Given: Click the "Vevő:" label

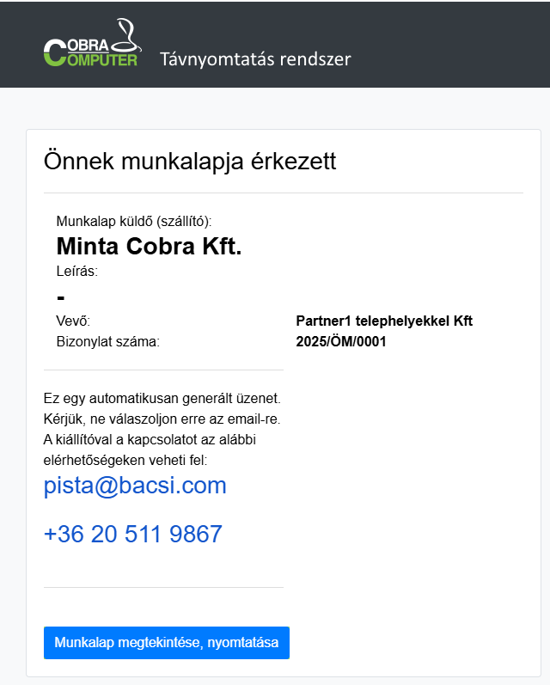Looking at the screenshot, I should [x=73, y=321].
